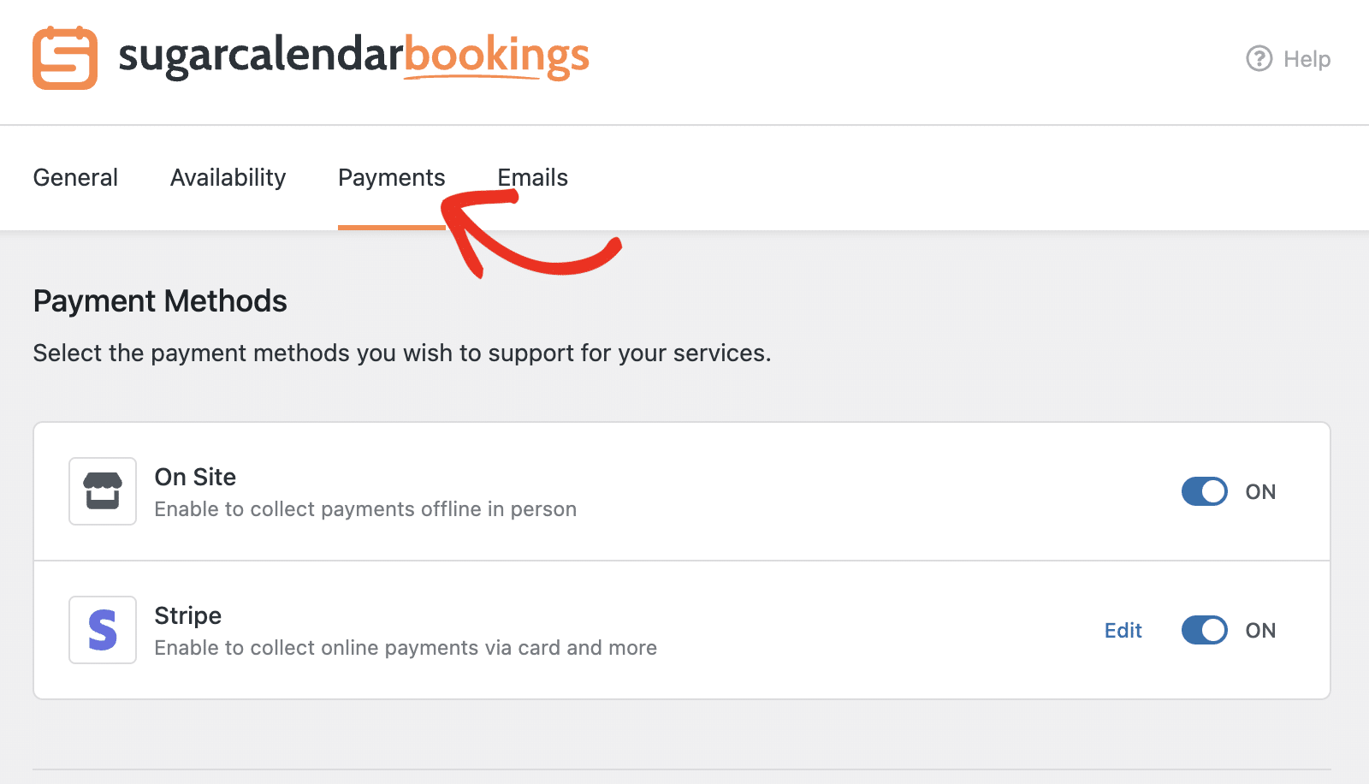Switch to the Payments tab
This screenshot has height=784, width=1369.
pos(391,177)
